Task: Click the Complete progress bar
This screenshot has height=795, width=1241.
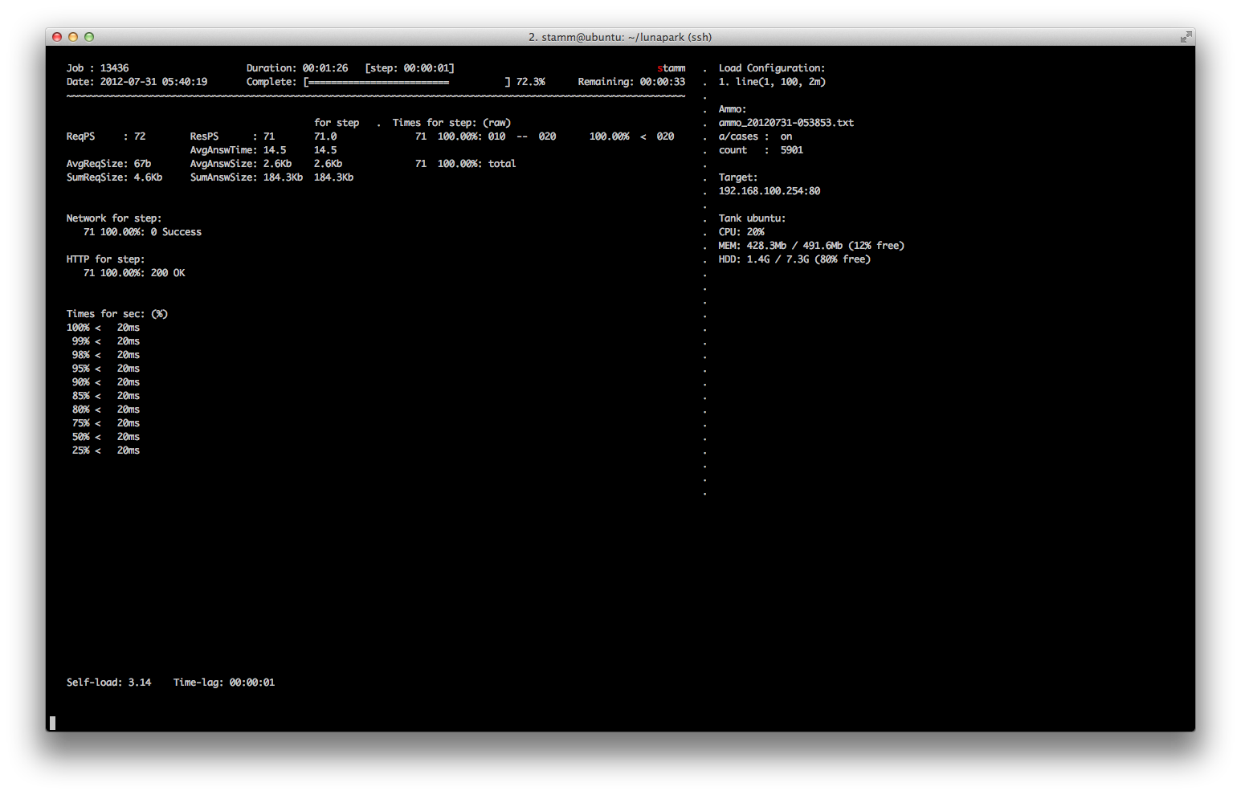Action: [x=406, y=82]
